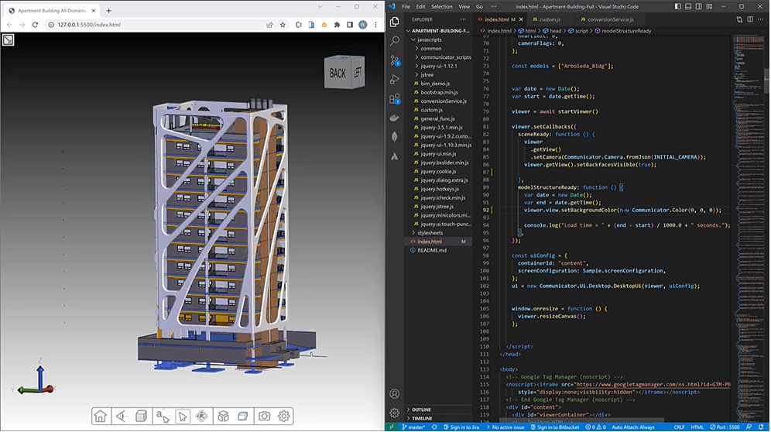
Task: Click Sign in to Jira in status bar
Action: click(461, 427)
